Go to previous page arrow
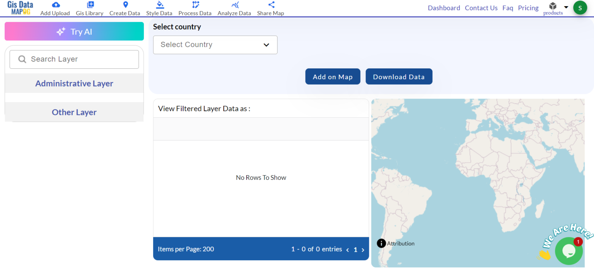 coord(348,250)
